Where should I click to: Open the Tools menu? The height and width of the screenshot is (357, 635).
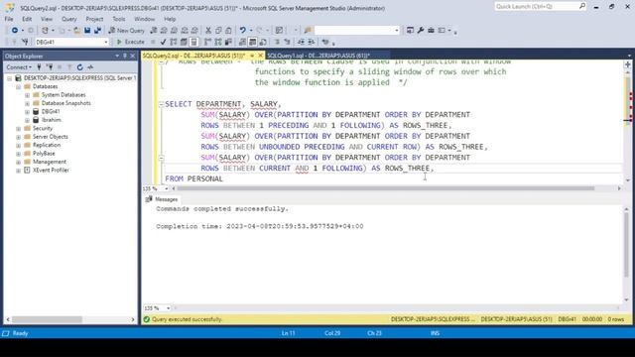pyautogui.click(x=119, y=19)
